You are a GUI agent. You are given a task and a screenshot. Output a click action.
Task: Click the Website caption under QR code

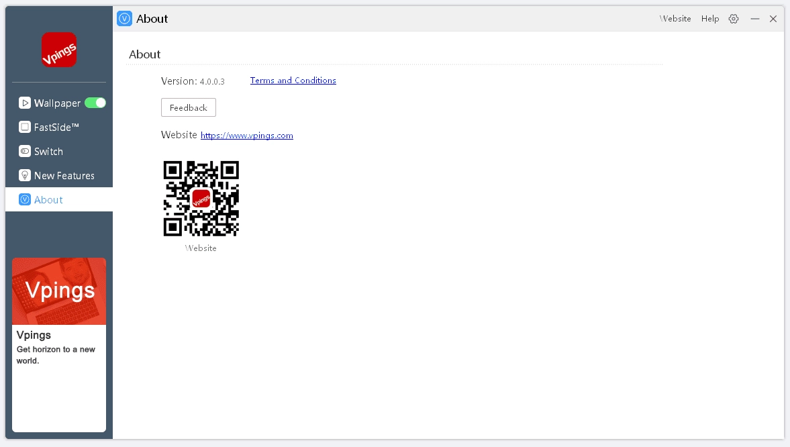pyautogui.click(x=201, y=248)
